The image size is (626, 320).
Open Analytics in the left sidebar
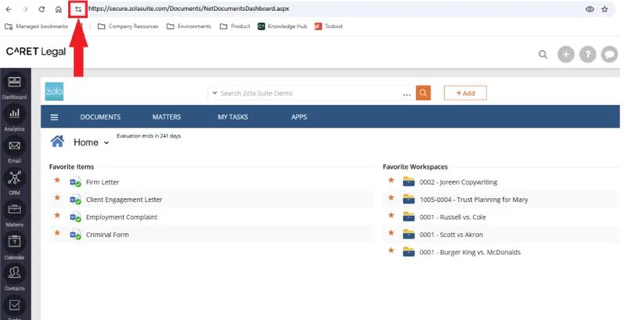click(14, 118)
